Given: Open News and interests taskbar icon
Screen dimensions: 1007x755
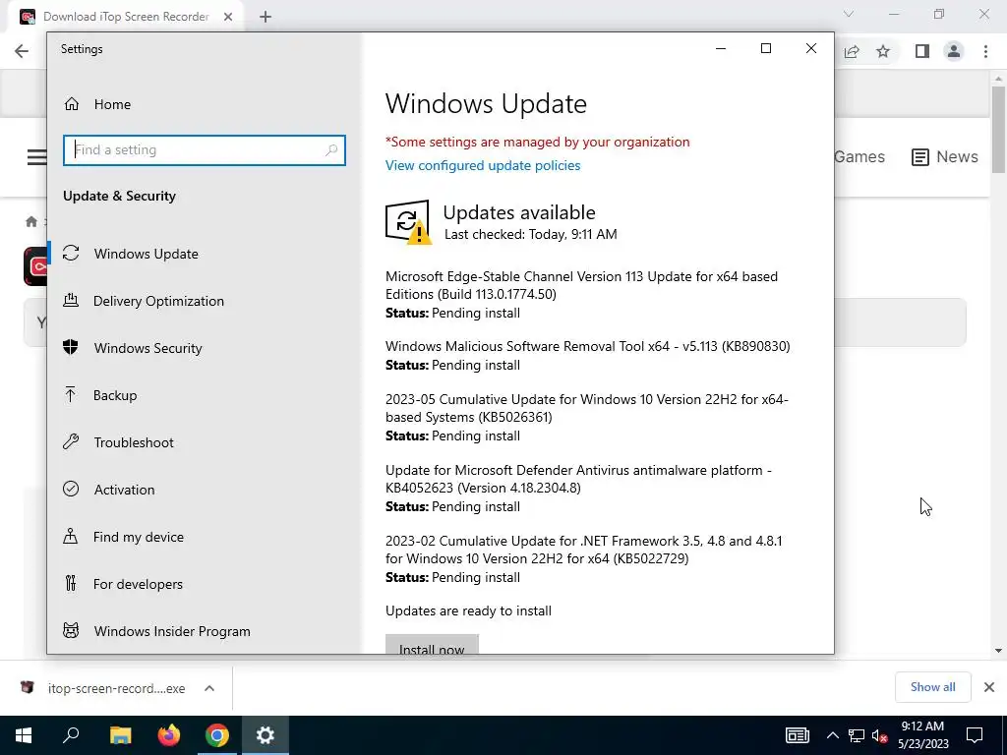Looking at the screenshot, I should (x=797, y=735).
